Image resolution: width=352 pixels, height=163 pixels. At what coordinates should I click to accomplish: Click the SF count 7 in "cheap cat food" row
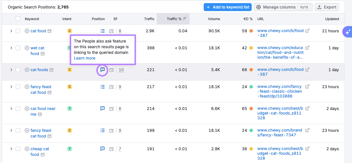coord(120,149)
